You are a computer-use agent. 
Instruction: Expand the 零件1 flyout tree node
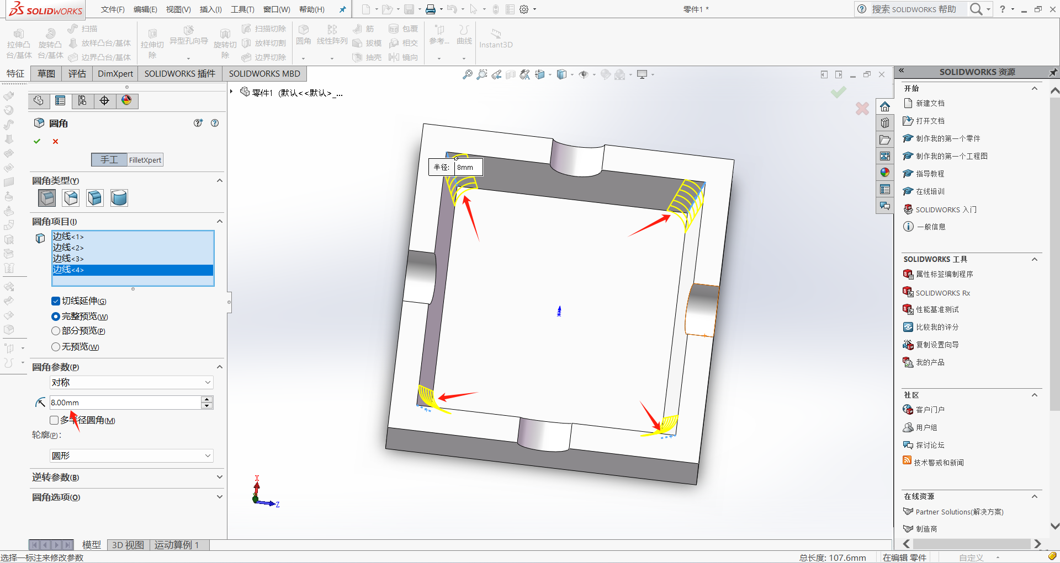pyautogui.click(x=231, y=92)
